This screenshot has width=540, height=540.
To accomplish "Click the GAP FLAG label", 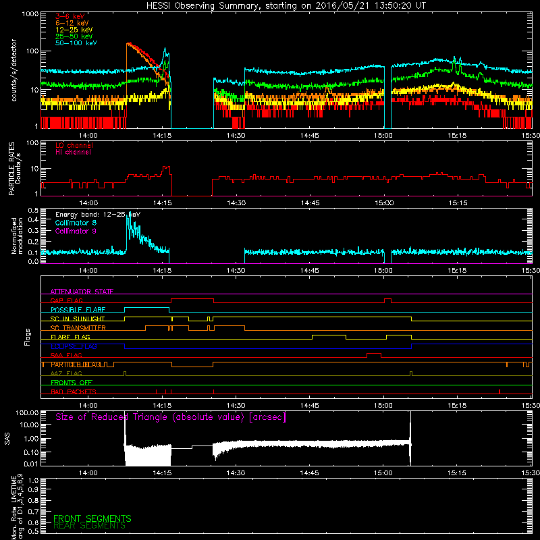I will [66, 300].
